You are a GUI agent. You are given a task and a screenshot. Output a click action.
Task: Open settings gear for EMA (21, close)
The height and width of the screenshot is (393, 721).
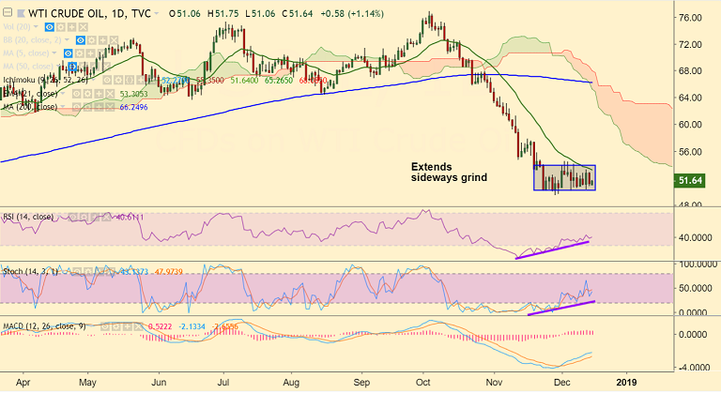pyautogui.click(x=87, y=94)
